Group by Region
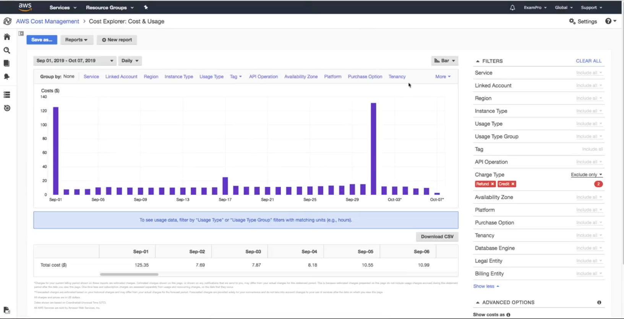The image size is (624, 319). (151, 77)
